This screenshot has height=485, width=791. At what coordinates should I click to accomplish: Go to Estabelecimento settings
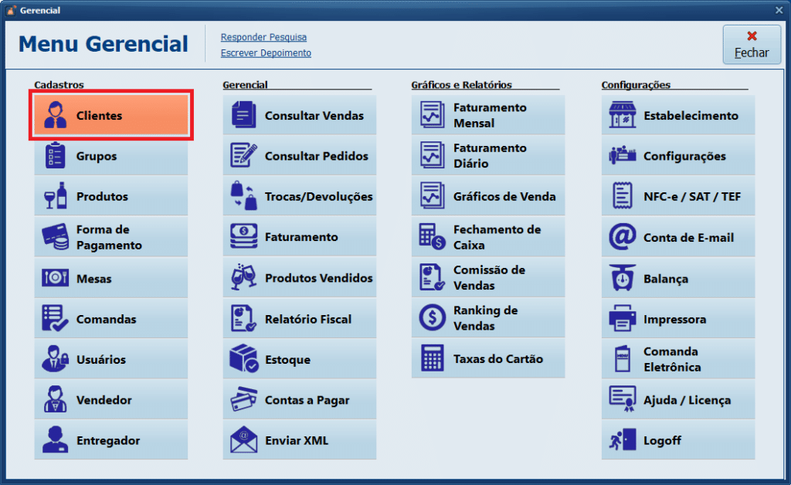click(x=678, y=116)
